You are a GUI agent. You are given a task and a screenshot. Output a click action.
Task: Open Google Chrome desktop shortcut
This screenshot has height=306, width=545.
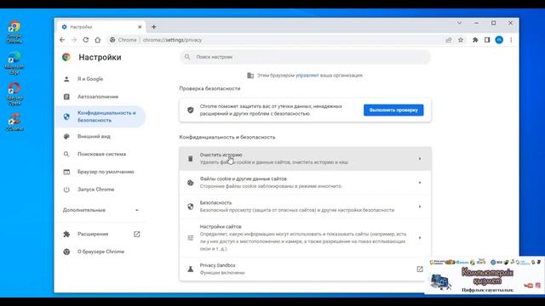[x=14, y=32]
